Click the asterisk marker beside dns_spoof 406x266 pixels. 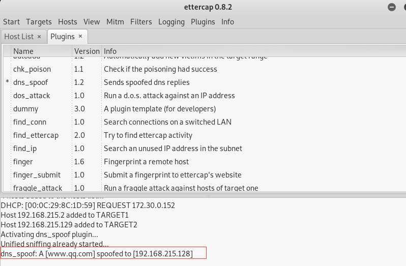point(7,82)
